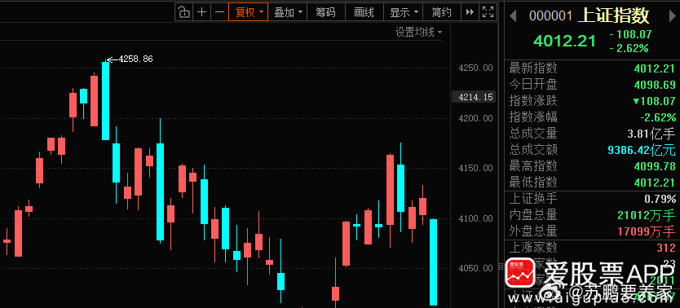Select the 今日开盘 row value 4098.69
The height and width of the screenshot is (308, 680).
pos(655,85)
